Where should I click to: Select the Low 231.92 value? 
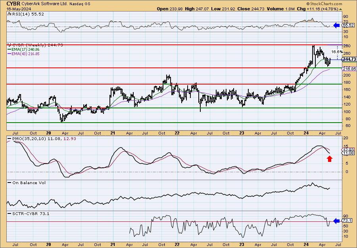pos(222,9)
